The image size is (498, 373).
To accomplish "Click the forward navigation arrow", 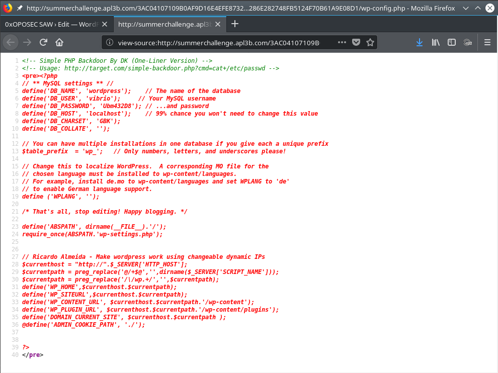I will (x=27, y=42).
